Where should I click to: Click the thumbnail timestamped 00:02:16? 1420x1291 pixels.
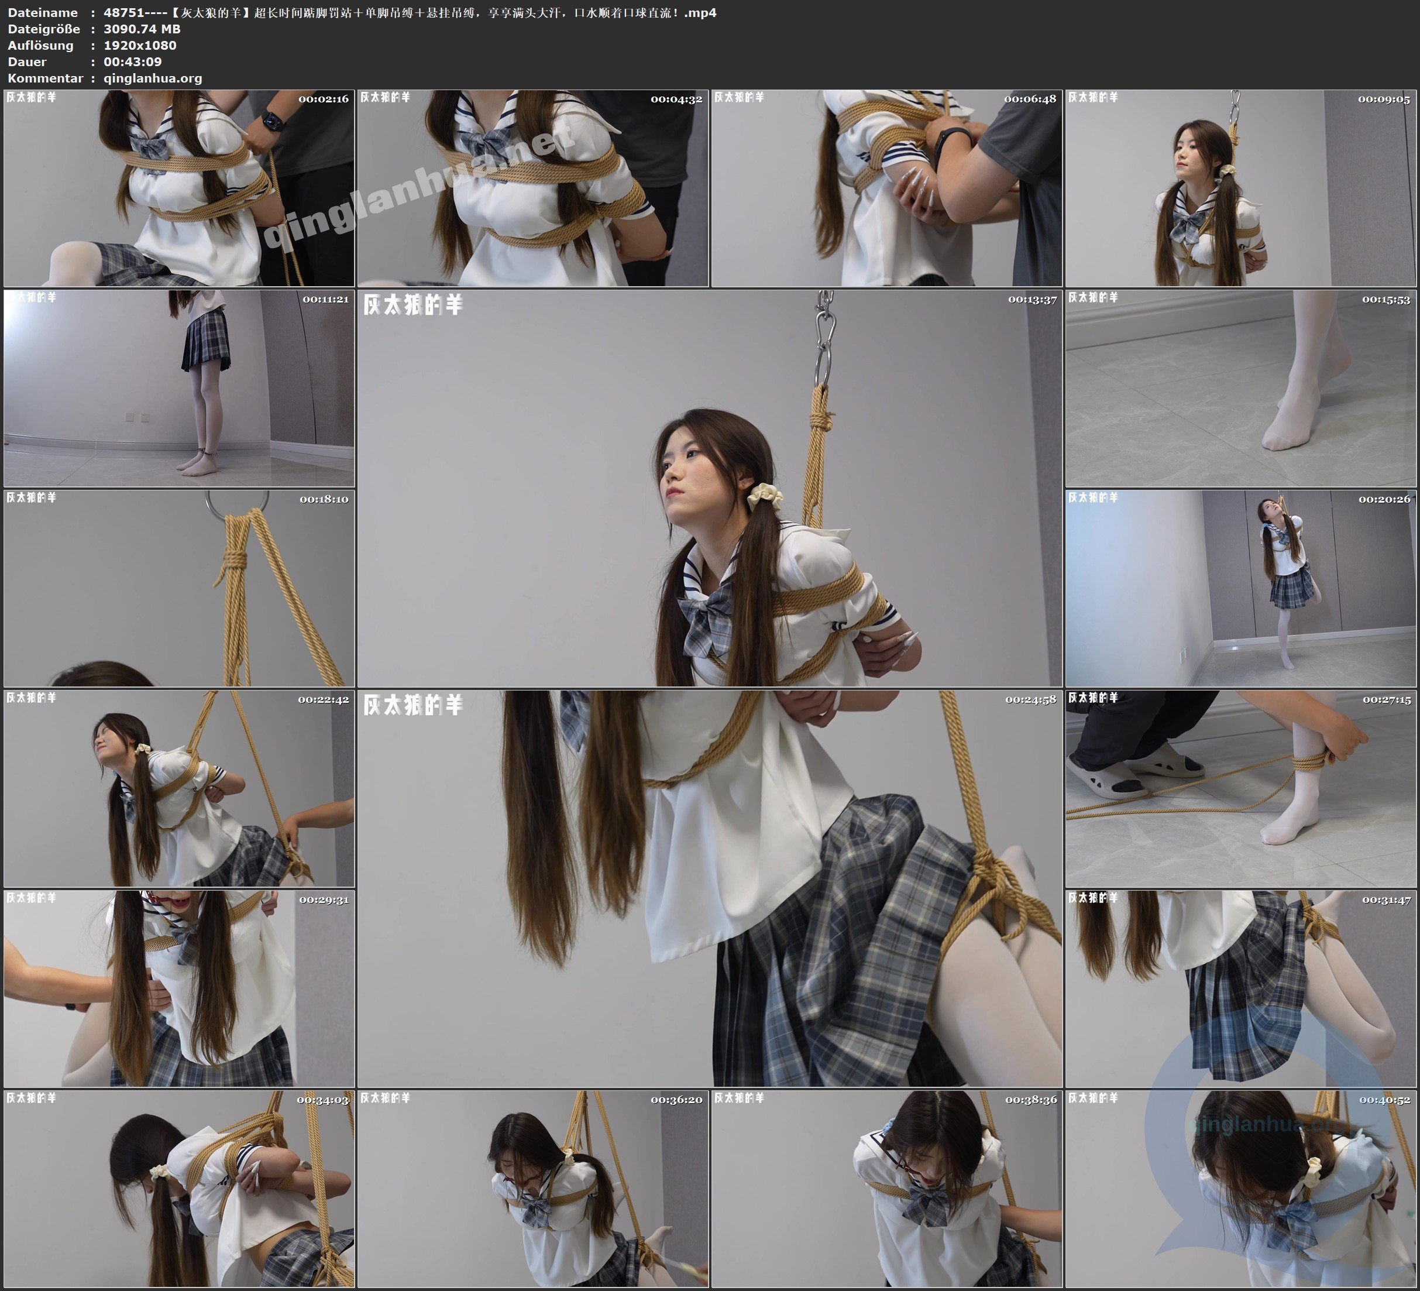[179, 188]
